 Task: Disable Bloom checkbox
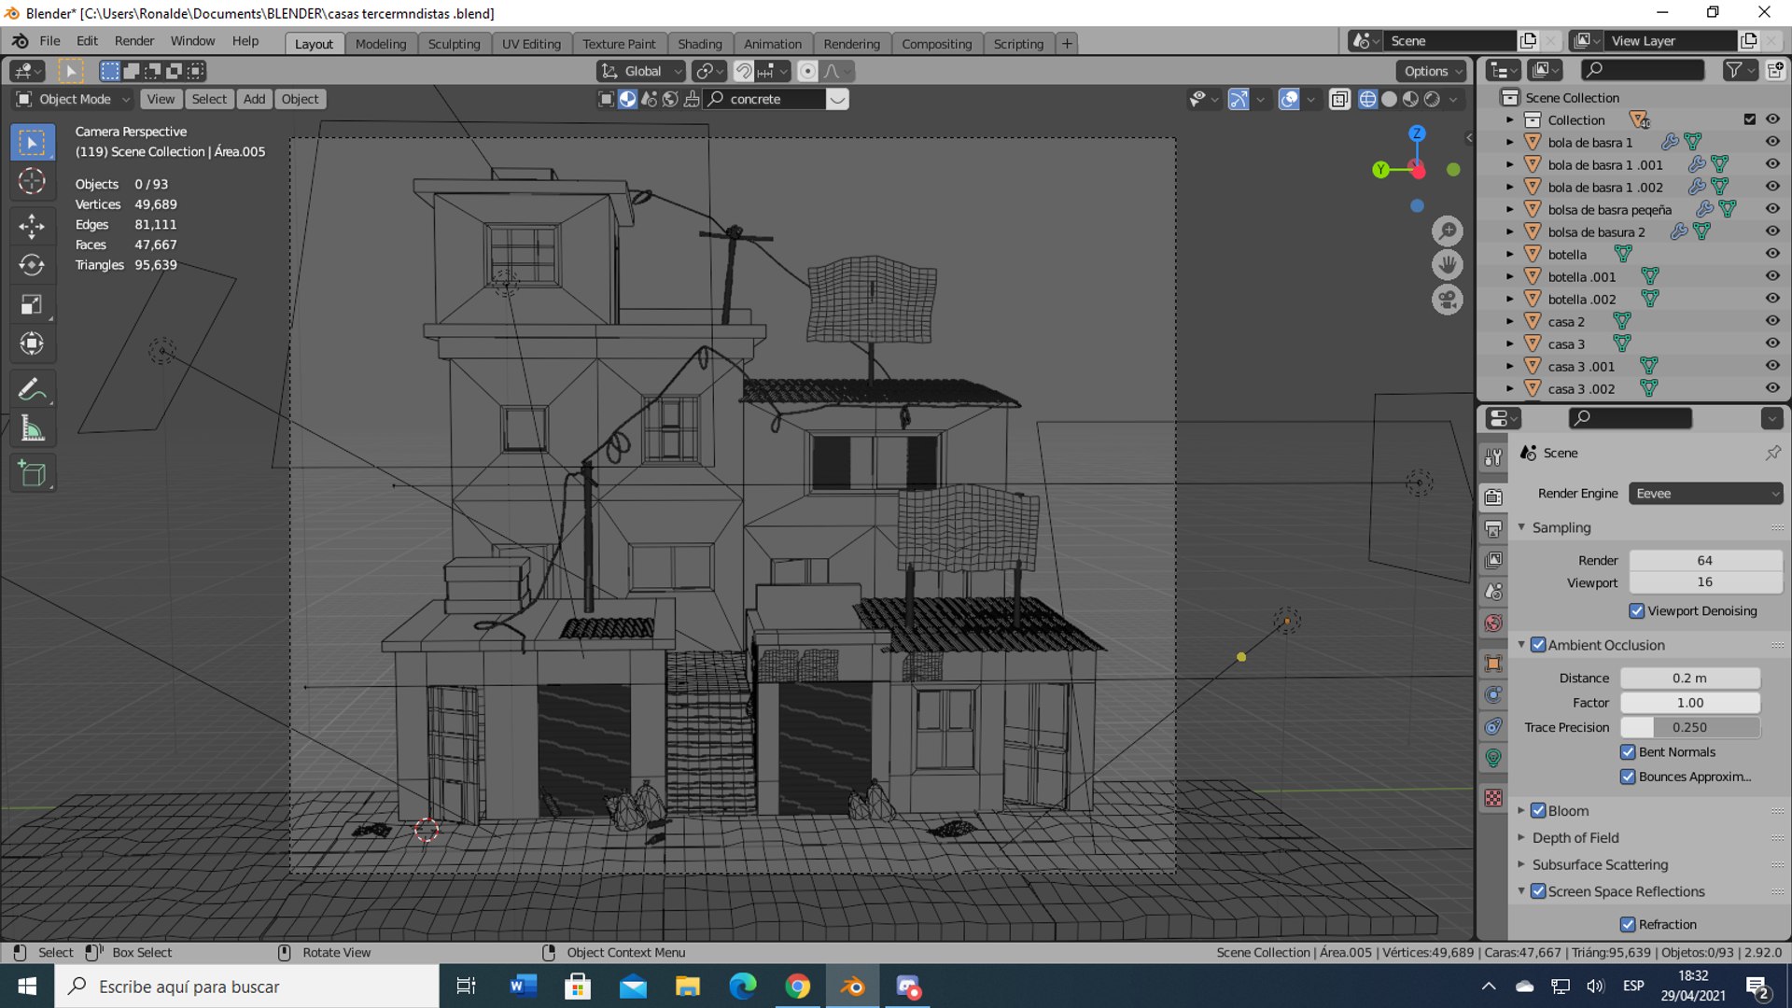(1538, 811)
